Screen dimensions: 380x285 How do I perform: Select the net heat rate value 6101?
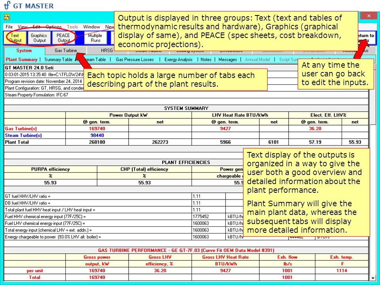(x=274, y=142)
